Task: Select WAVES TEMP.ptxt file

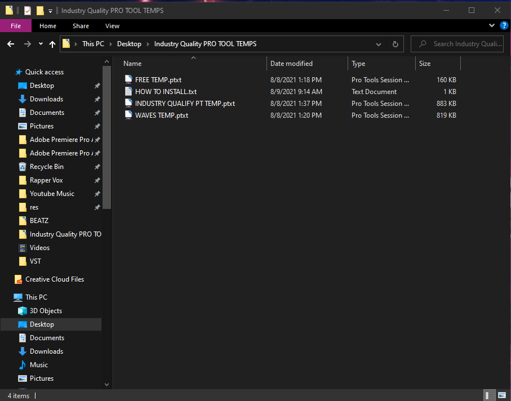Action: click(161, 115)
